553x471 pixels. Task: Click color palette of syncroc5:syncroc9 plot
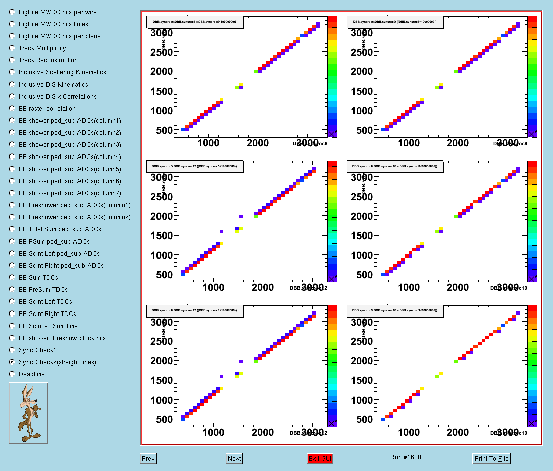533,76
